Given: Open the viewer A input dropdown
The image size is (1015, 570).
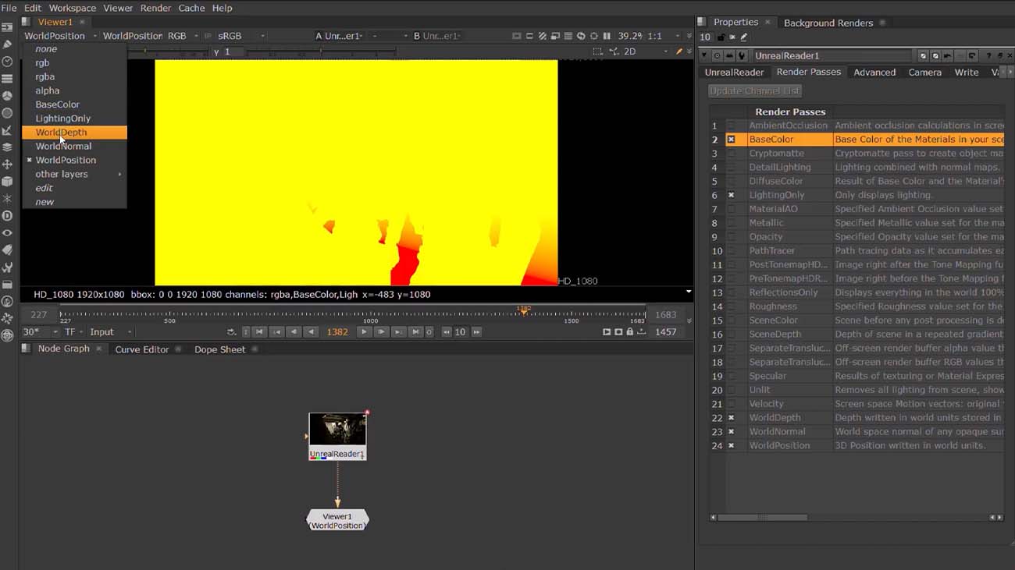Looking at the screenshot, I should [x=338, y=36].
